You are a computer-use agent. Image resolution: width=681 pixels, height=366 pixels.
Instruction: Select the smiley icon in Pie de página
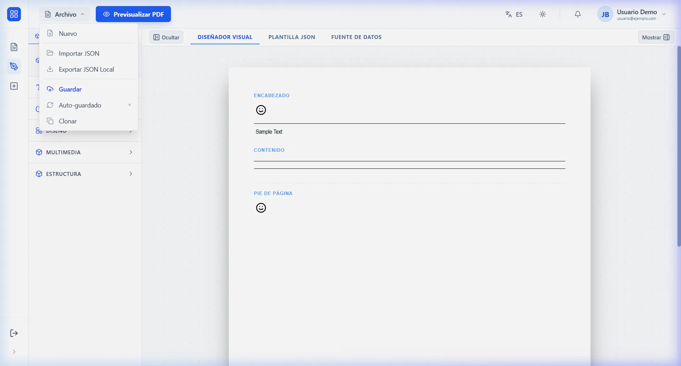pos(261,208)
